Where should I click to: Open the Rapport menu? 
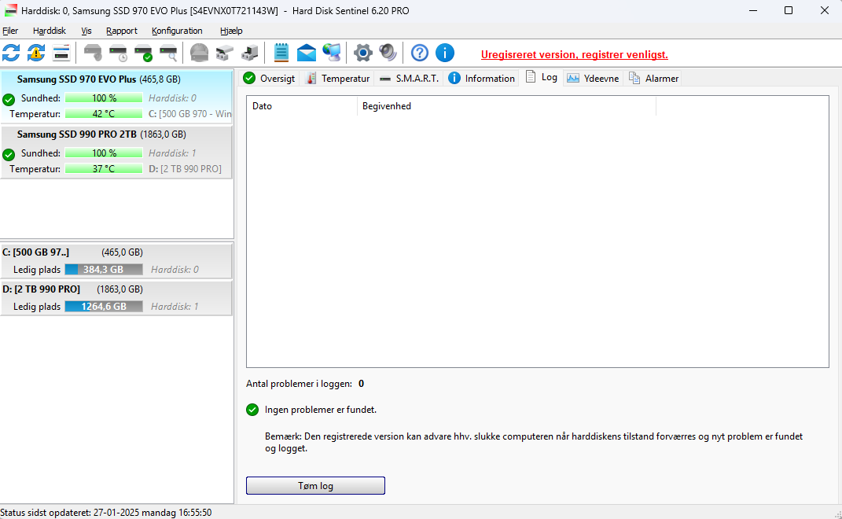click(x=122, y=31)
